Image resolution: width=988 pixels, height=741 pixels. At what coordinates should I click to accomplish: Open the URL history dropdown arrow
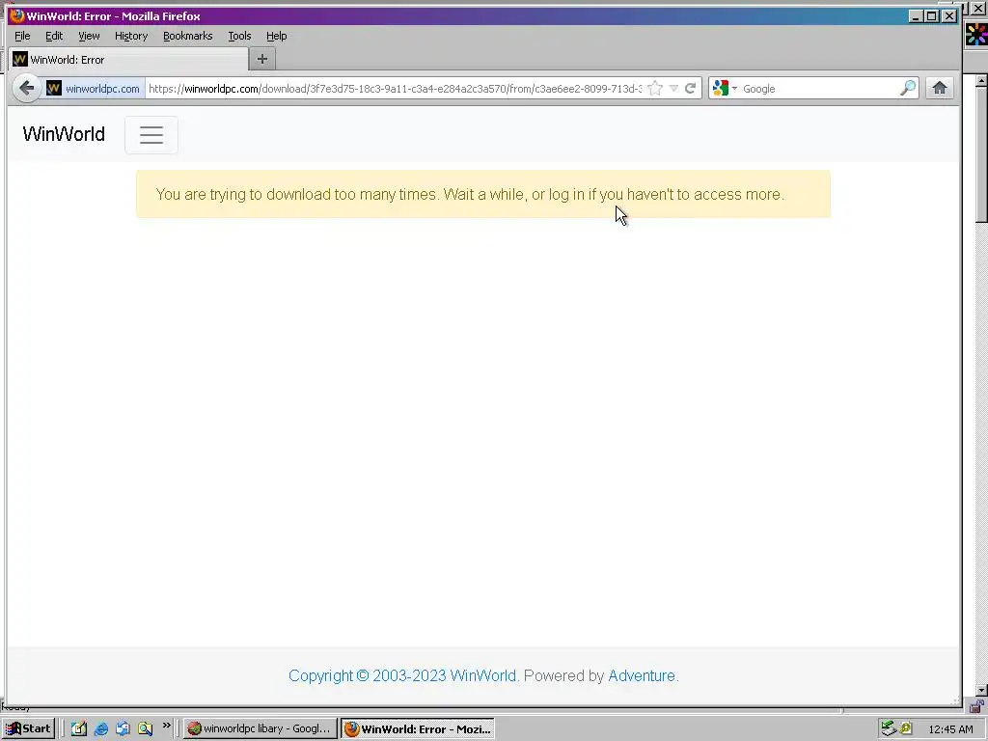(673, 89)
